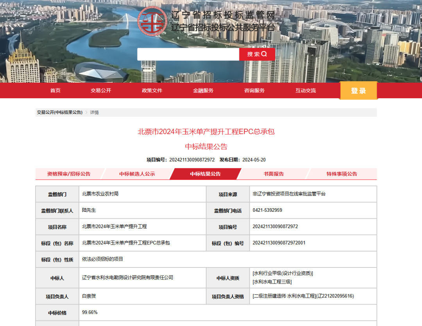Click the magnifier search button
This screenshot has height=326, width=422.
(257, 54)
